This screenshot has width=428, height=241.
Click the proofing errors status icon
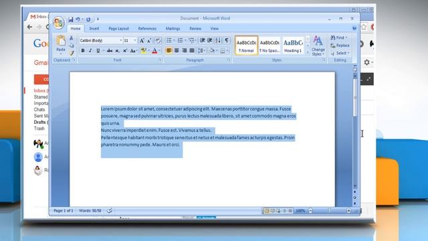[110, 211]
